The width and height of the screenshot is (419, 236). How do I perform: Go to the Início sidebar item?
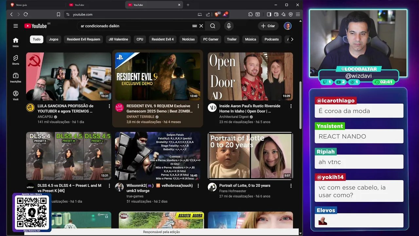coord(16,42)
